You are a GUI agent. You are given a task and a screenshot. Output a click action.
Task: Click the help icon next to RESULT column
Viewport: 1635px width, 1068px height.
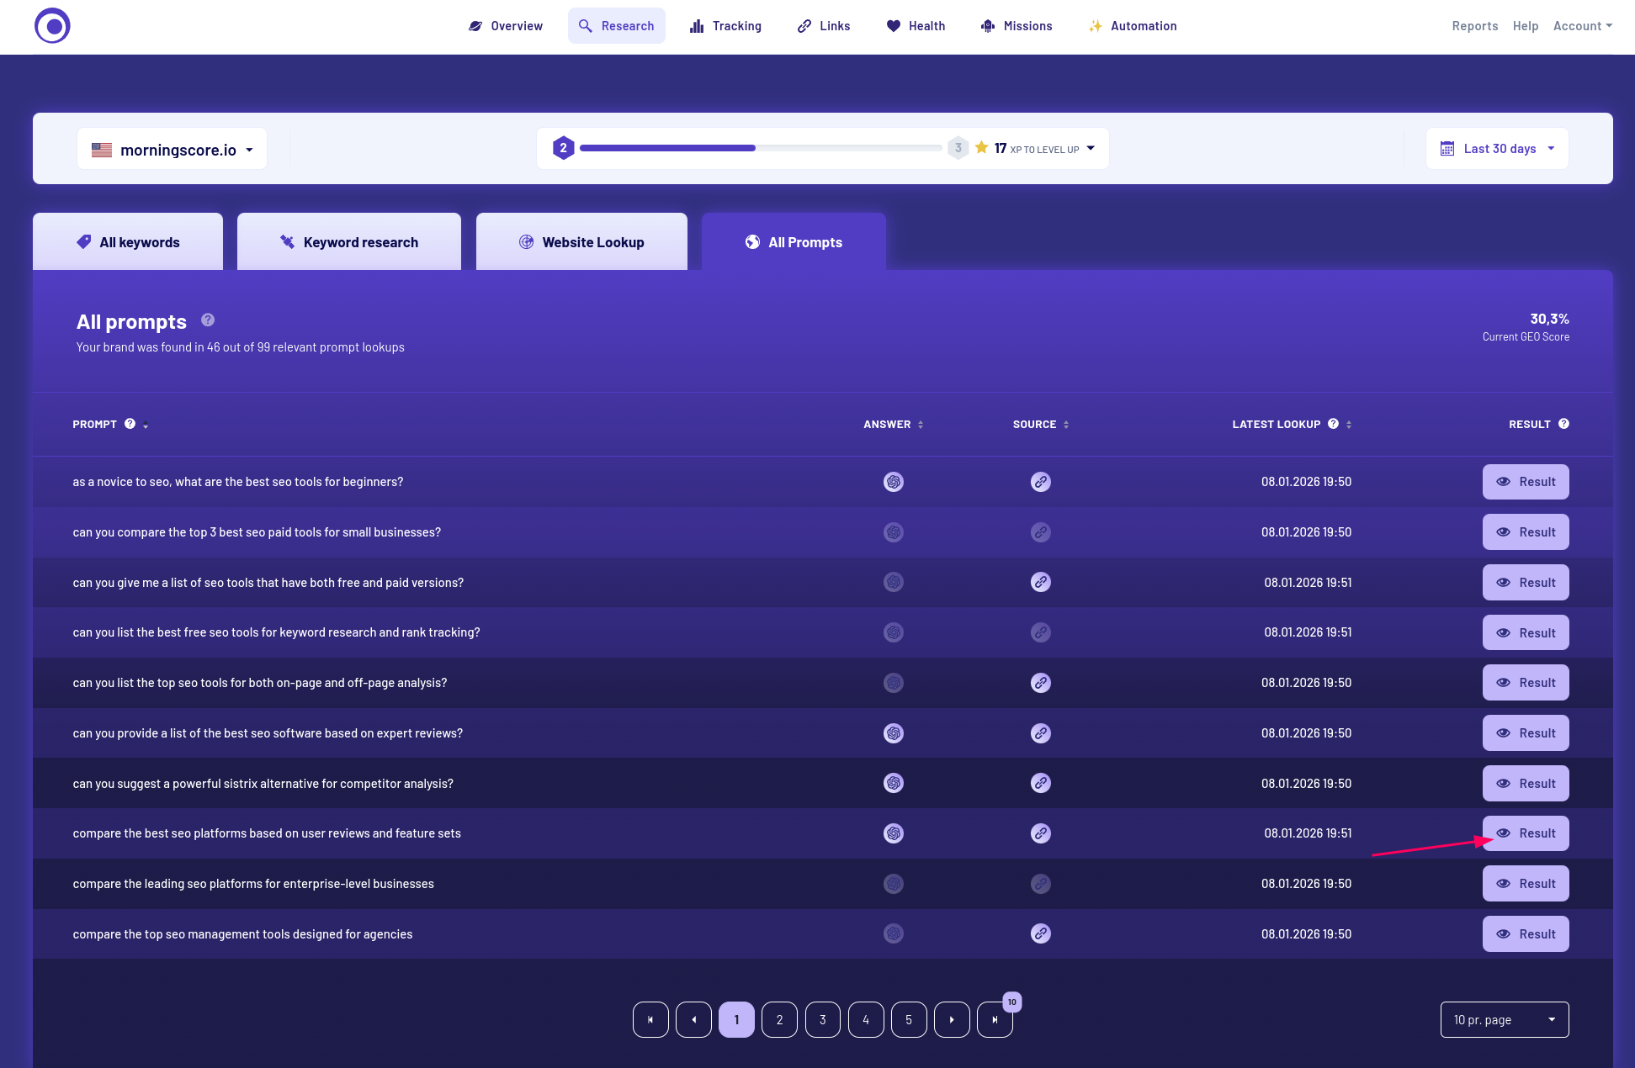[x=1563, y=424]
